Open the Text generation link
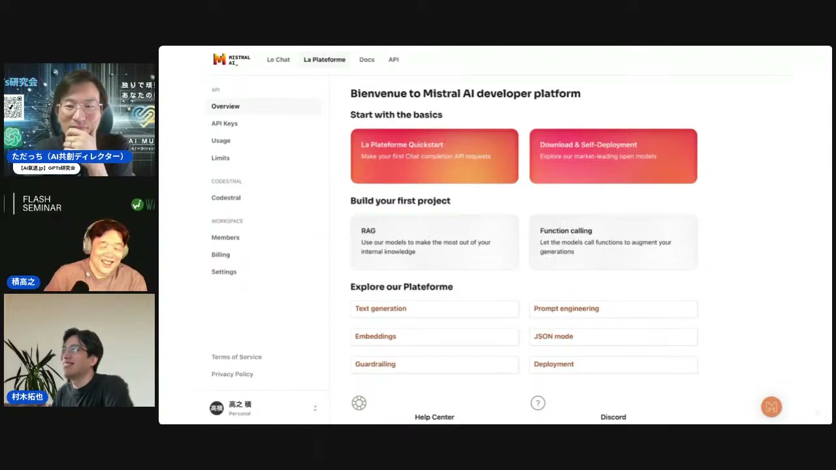836x470 pixels. click(x=434, y=309)
